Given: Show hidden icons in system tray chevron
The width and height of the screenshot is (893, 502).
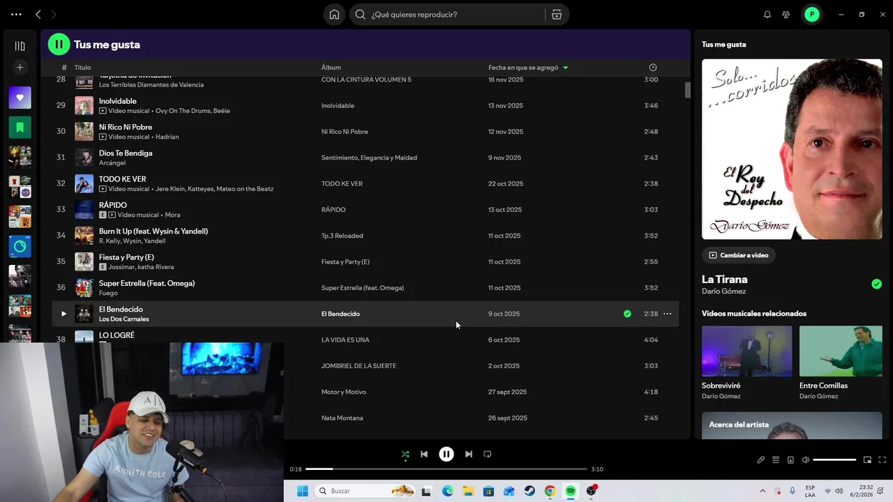Looking at the screenshot, I should click(763, 491).
